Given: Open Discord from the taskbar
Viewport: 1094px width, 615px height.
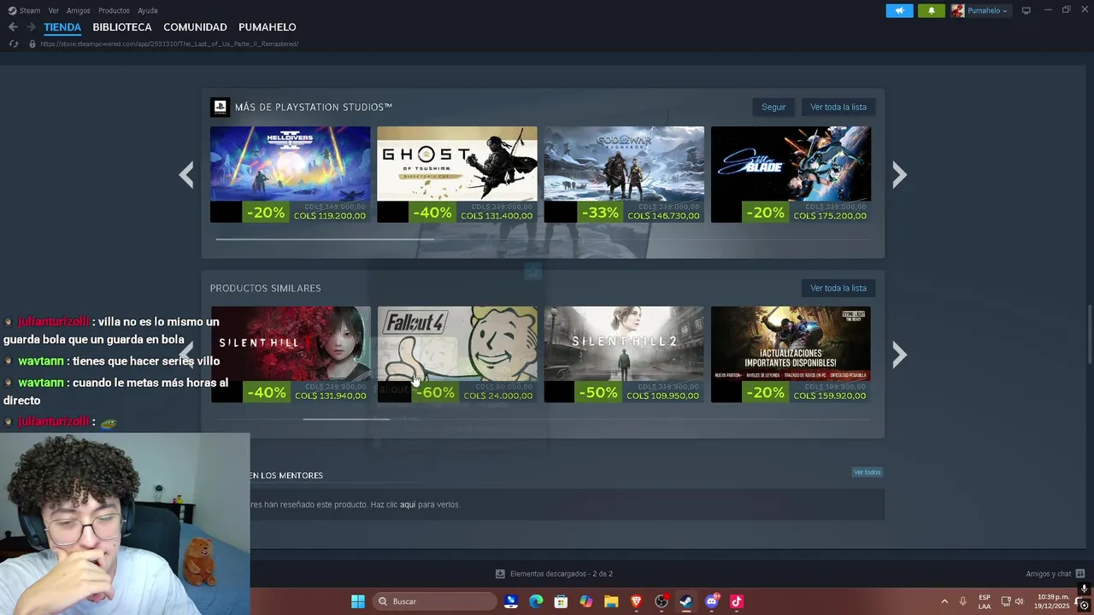Looking at the screenshot, I should point(711,601).
